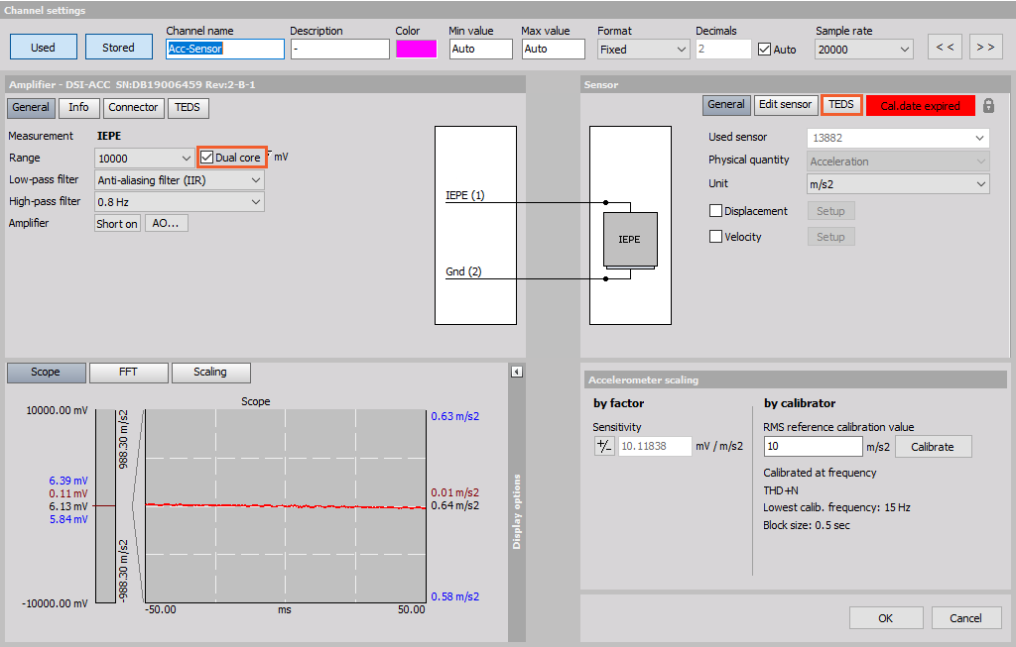Screen dimensions: 1016x647
Task: Click the 0.64 m/s2 scope value
Action: [454, 505]
